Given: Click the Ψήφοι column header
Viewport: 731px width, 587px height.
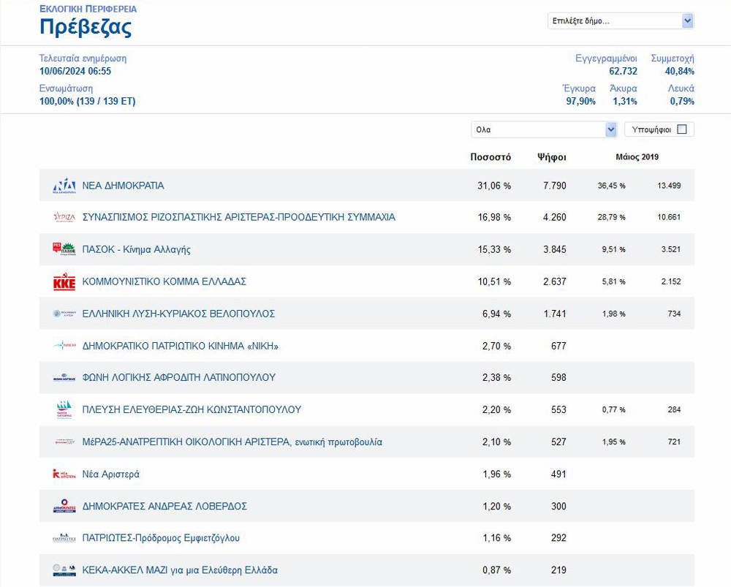Looking at the screenshot, I should tap(551, 157).
